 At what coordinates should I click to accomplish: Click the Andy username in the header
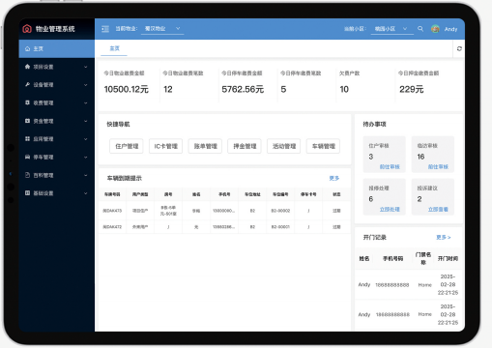[450, 29]
